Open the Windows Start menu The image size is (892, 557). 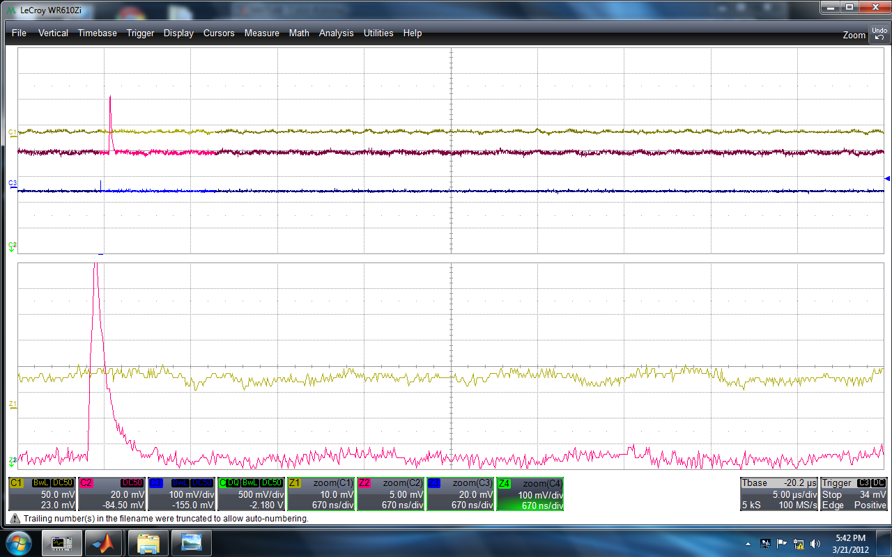tap(18, 542)
